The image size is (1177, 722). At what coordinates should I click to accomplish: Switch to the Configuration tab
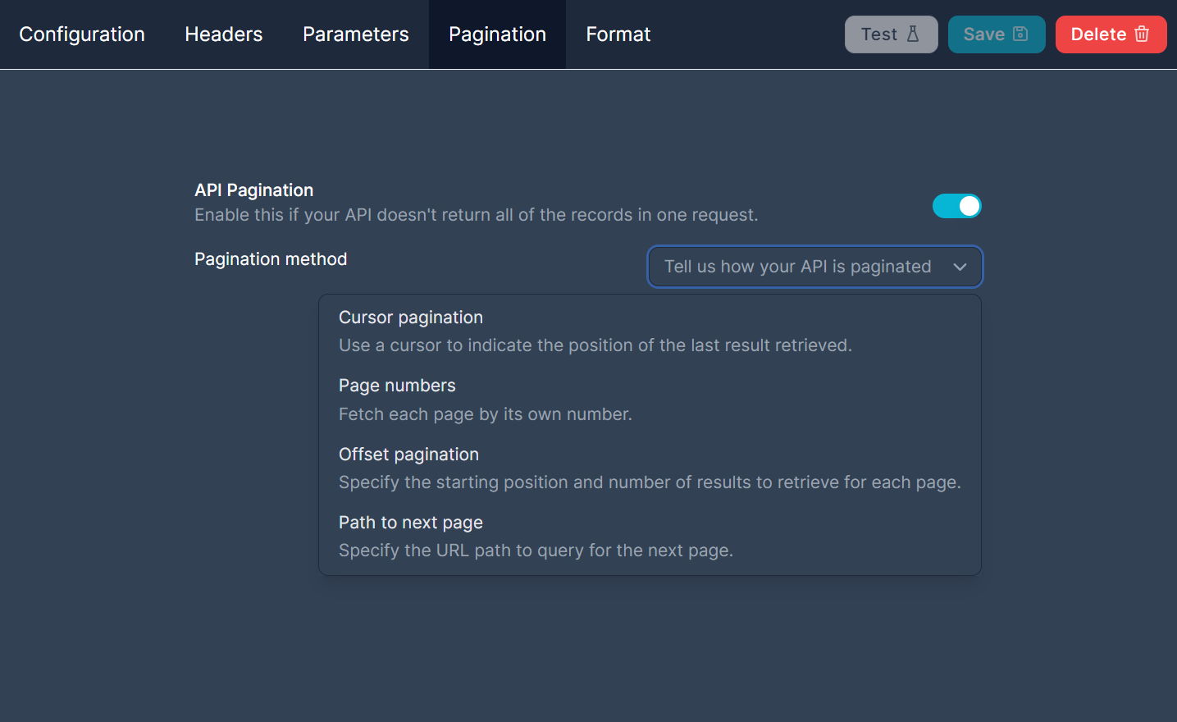pyautogui.click(x=82, y=34)
